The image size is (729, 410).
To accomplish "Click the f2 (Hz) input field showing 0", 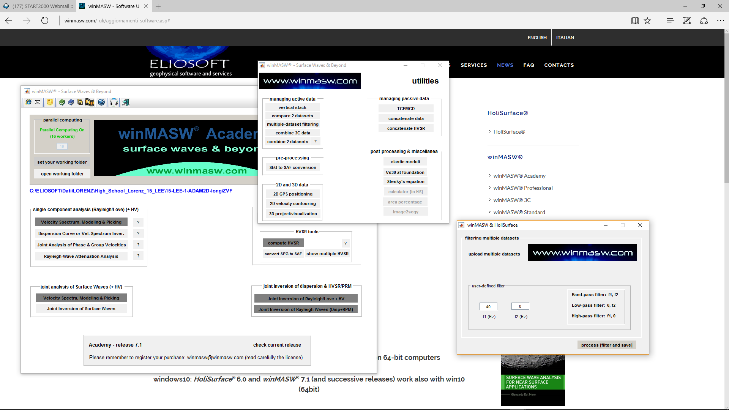I will point(520,306).
